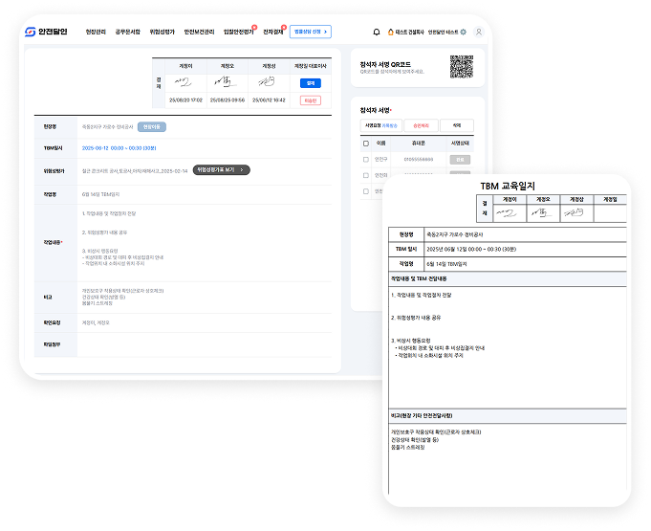Open the notification bell
This screenshot has height=531, width=651.
click(x=376, y=32)
